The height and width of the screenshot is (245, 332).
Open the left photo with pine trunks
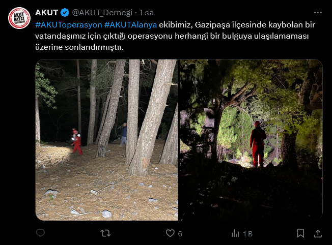(107, 140)
